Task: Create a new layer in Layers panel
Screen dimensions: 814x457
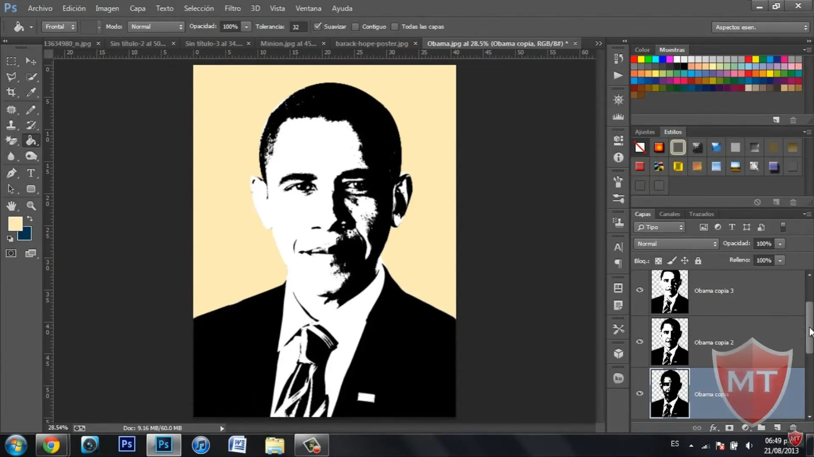Action: point(777,428)
